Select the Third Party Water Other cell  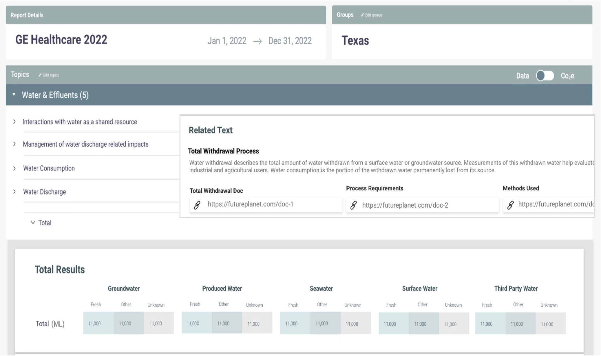520,324
